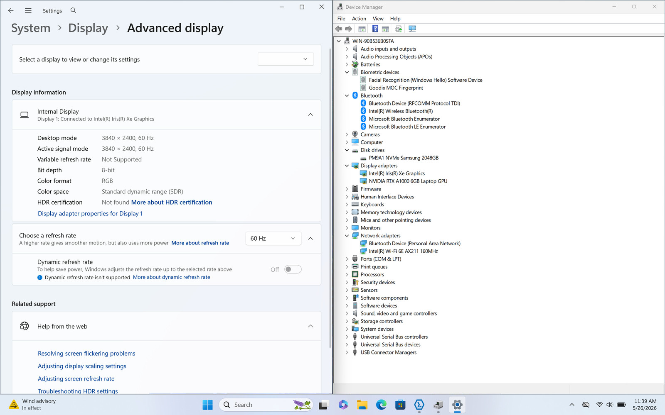Open Task View from the taskbar
This screenshot has height=415, width=665.
coord(323,405)
